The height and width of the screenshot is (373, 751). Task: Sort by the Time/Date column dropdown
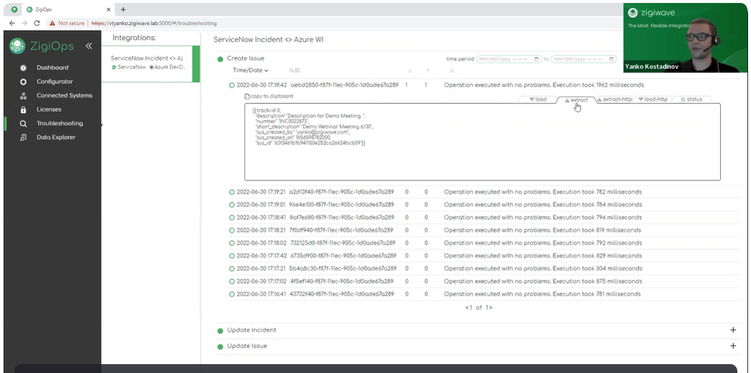[251, 71]
